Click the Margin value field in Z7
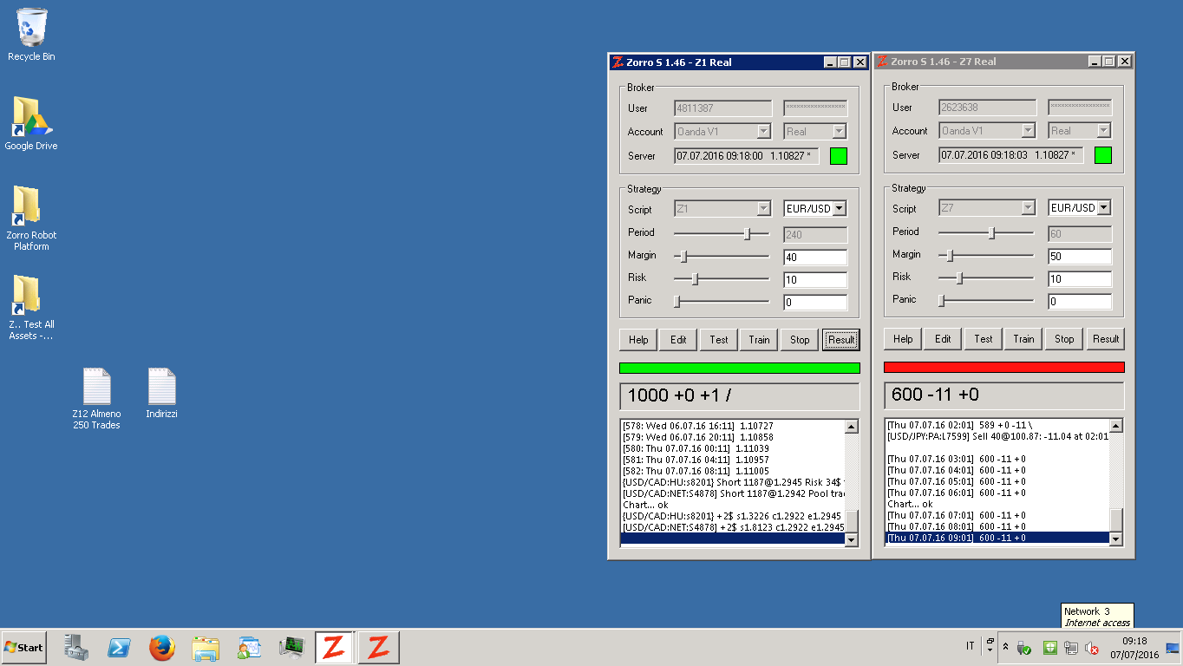This screenshot has height=666, width=1183. pyautogui.click(x=1079, y=257)
